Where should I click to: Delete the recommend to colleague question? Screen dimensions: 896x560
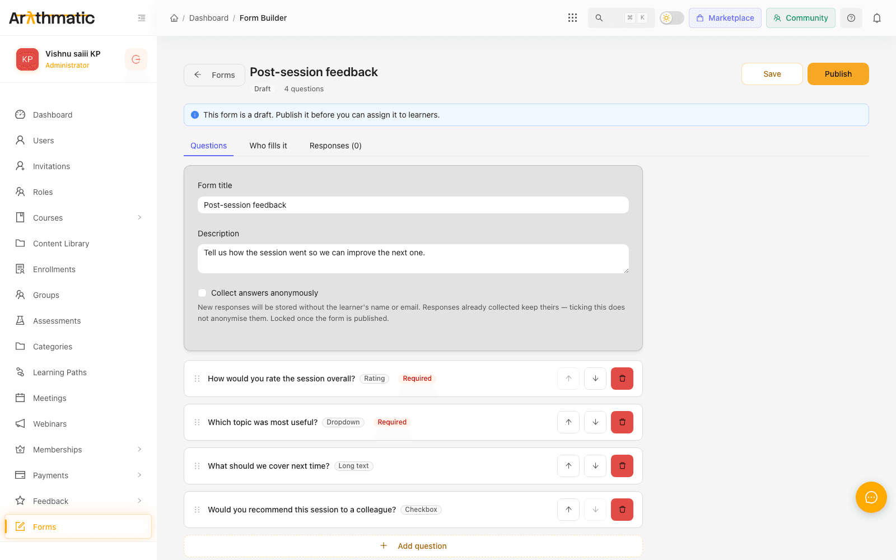(622, 510)
